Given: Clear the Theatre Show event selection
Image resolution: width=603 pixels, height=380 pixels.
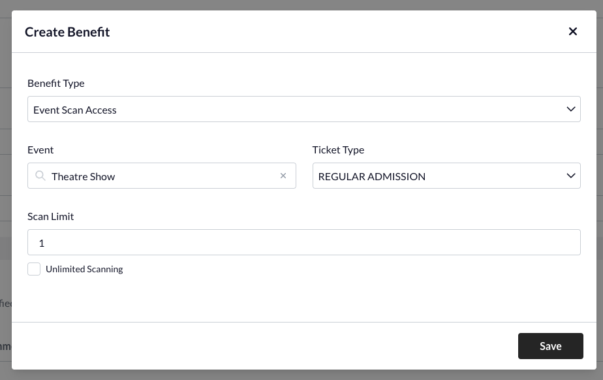Looking at the screenshot, I should tap(283, 176).
